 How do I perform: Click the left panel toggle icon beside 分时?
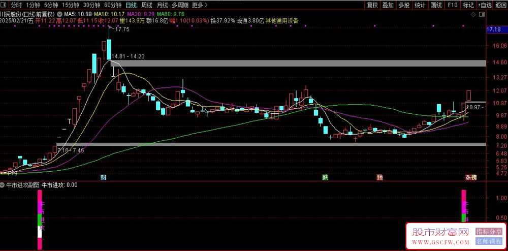4,5
